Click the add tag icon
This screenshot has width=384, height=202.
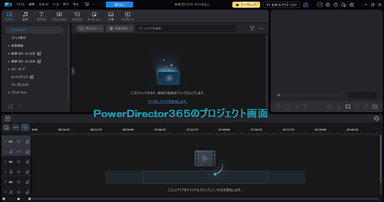10,107
